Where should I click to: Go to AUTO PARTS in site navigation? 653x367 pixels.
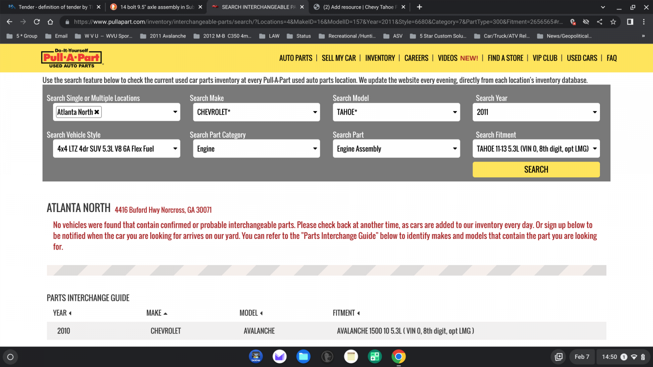tap(296, 58)
